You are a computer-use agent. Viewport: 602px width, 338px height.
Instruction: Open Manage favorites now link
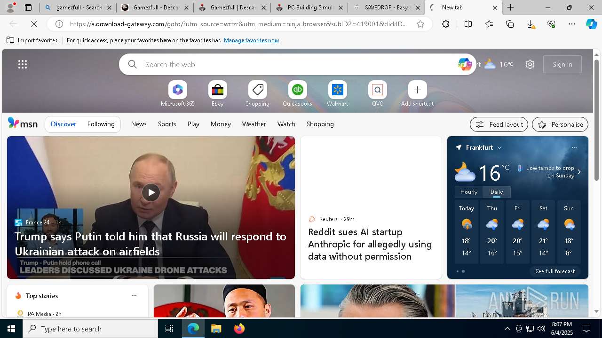(x=251, y=40)
